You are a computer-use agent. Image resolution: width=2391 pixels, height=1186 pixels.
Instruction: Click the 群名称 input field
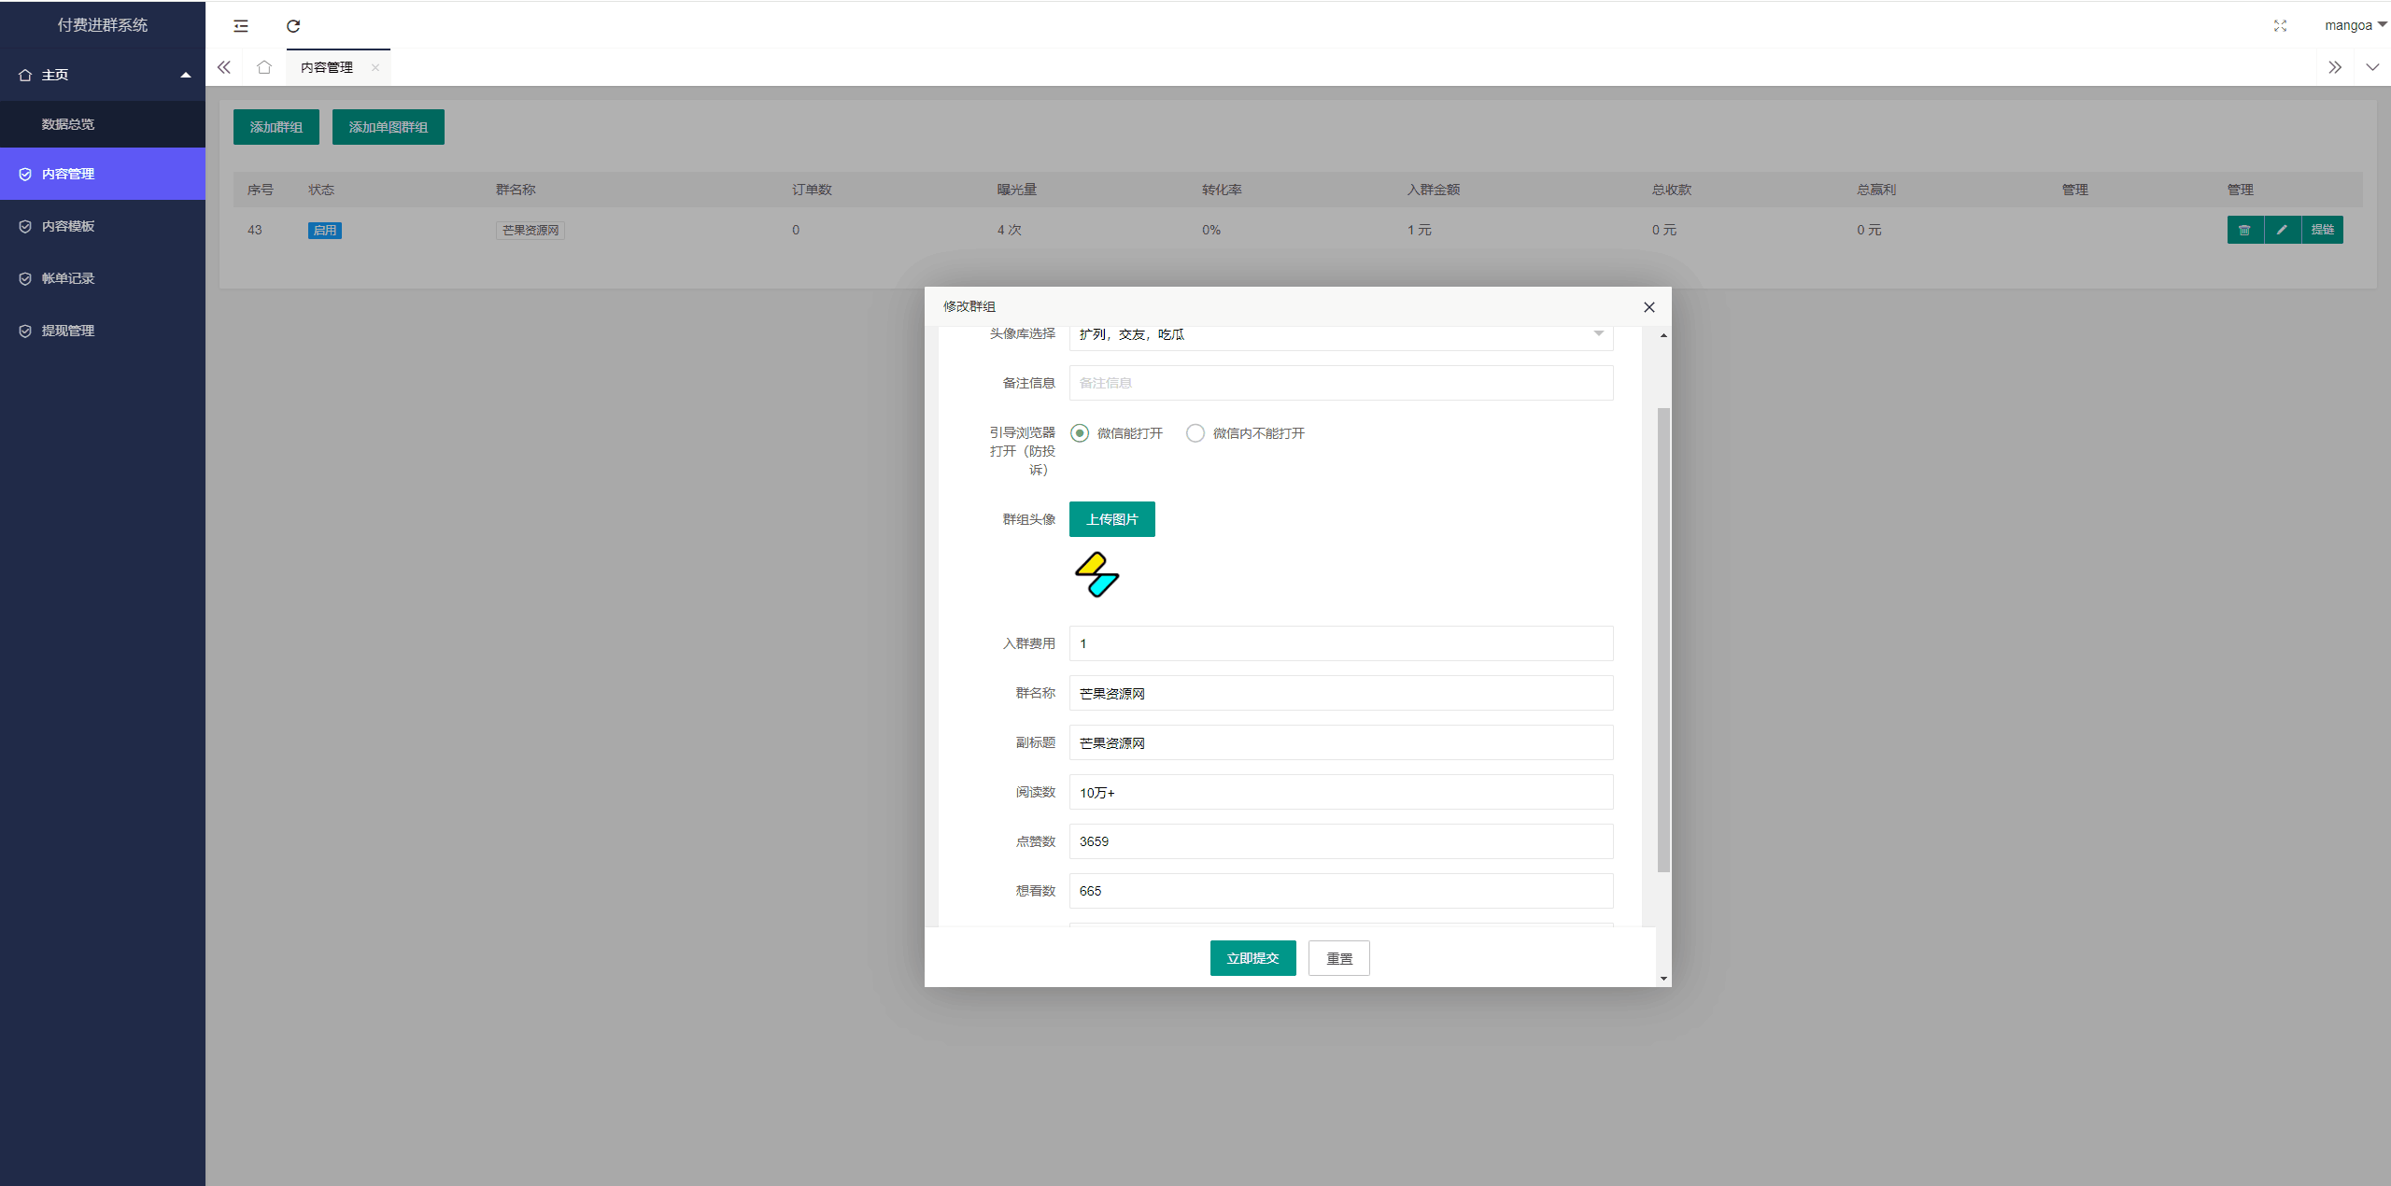[1340, 694]
